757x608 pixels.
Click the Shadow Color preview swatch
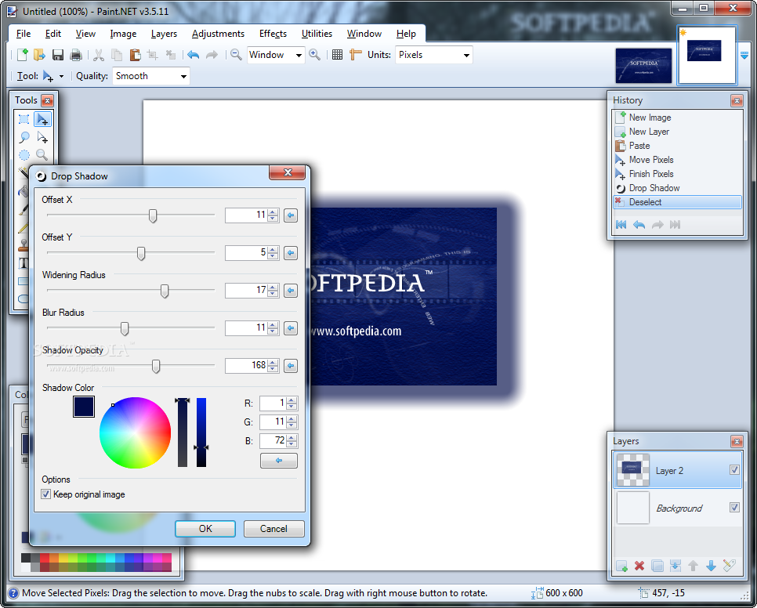(84, 407)
